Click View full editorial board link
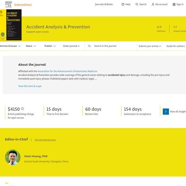This screenshot has width=186, height=186. tap(45, 140)
